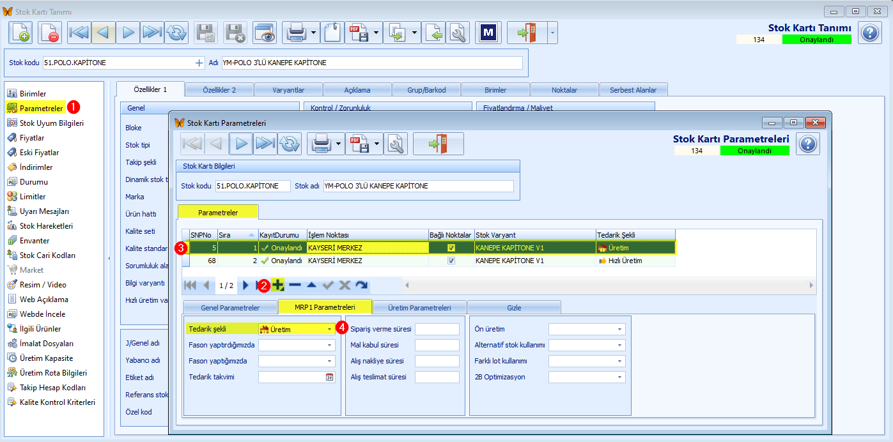Screen dimensions: 893x442
Task: Click the grid's horizontal scrollbar right arrow
Action: pyautogui.click(x=811, y=285)
